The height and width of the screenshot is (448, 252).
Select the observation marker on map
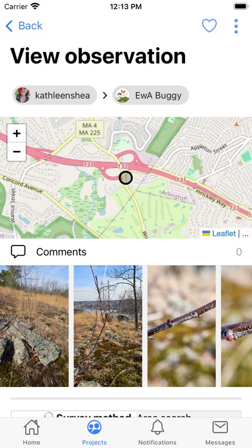click(126, 178)
